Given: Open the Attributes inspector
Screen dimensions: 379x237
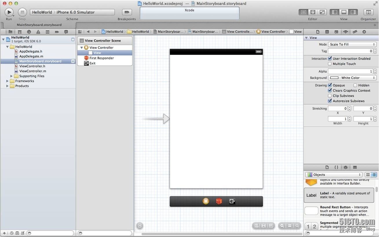Looking at the screenshot, I should (x=345, y=32).
